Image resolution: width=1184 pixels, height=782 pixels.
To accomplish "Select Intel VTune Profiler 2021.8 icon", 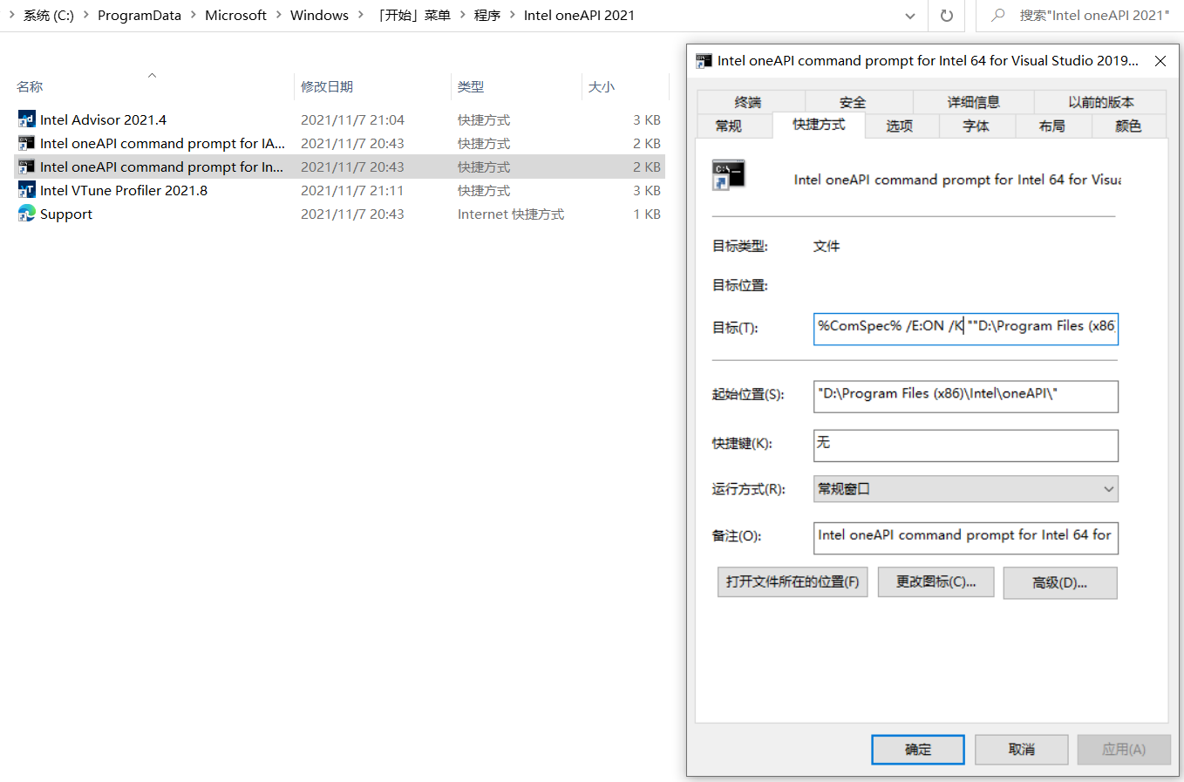I will (27, 190).
